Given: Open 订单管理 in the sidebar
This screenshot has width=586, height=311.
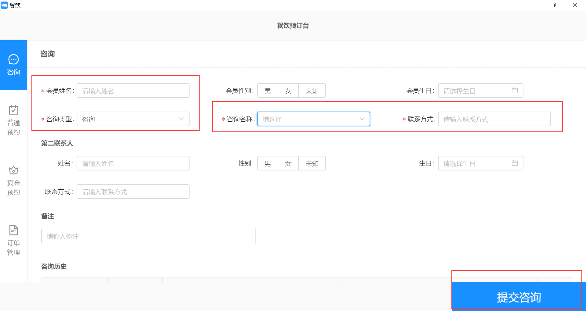Looking at the screenshot, I should click(13, 240).
